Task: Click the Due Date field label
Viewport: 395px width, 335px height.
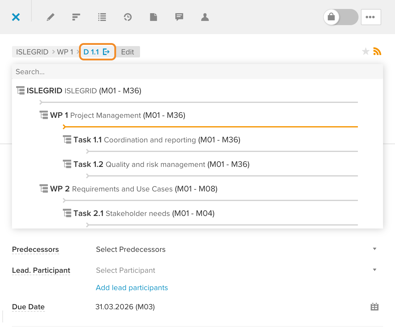Action: point(28,307)
